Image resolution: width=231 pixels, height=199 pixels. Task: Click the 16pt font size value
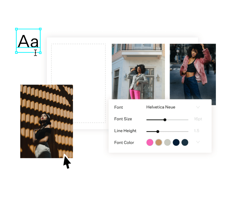198,119
